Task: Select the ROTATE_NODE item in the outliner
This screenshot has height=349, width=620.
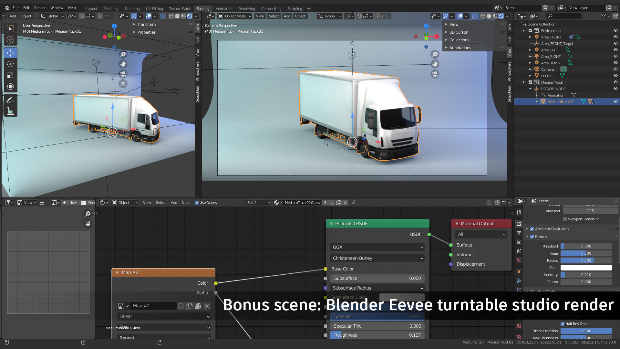Action: tap(553, 89)
